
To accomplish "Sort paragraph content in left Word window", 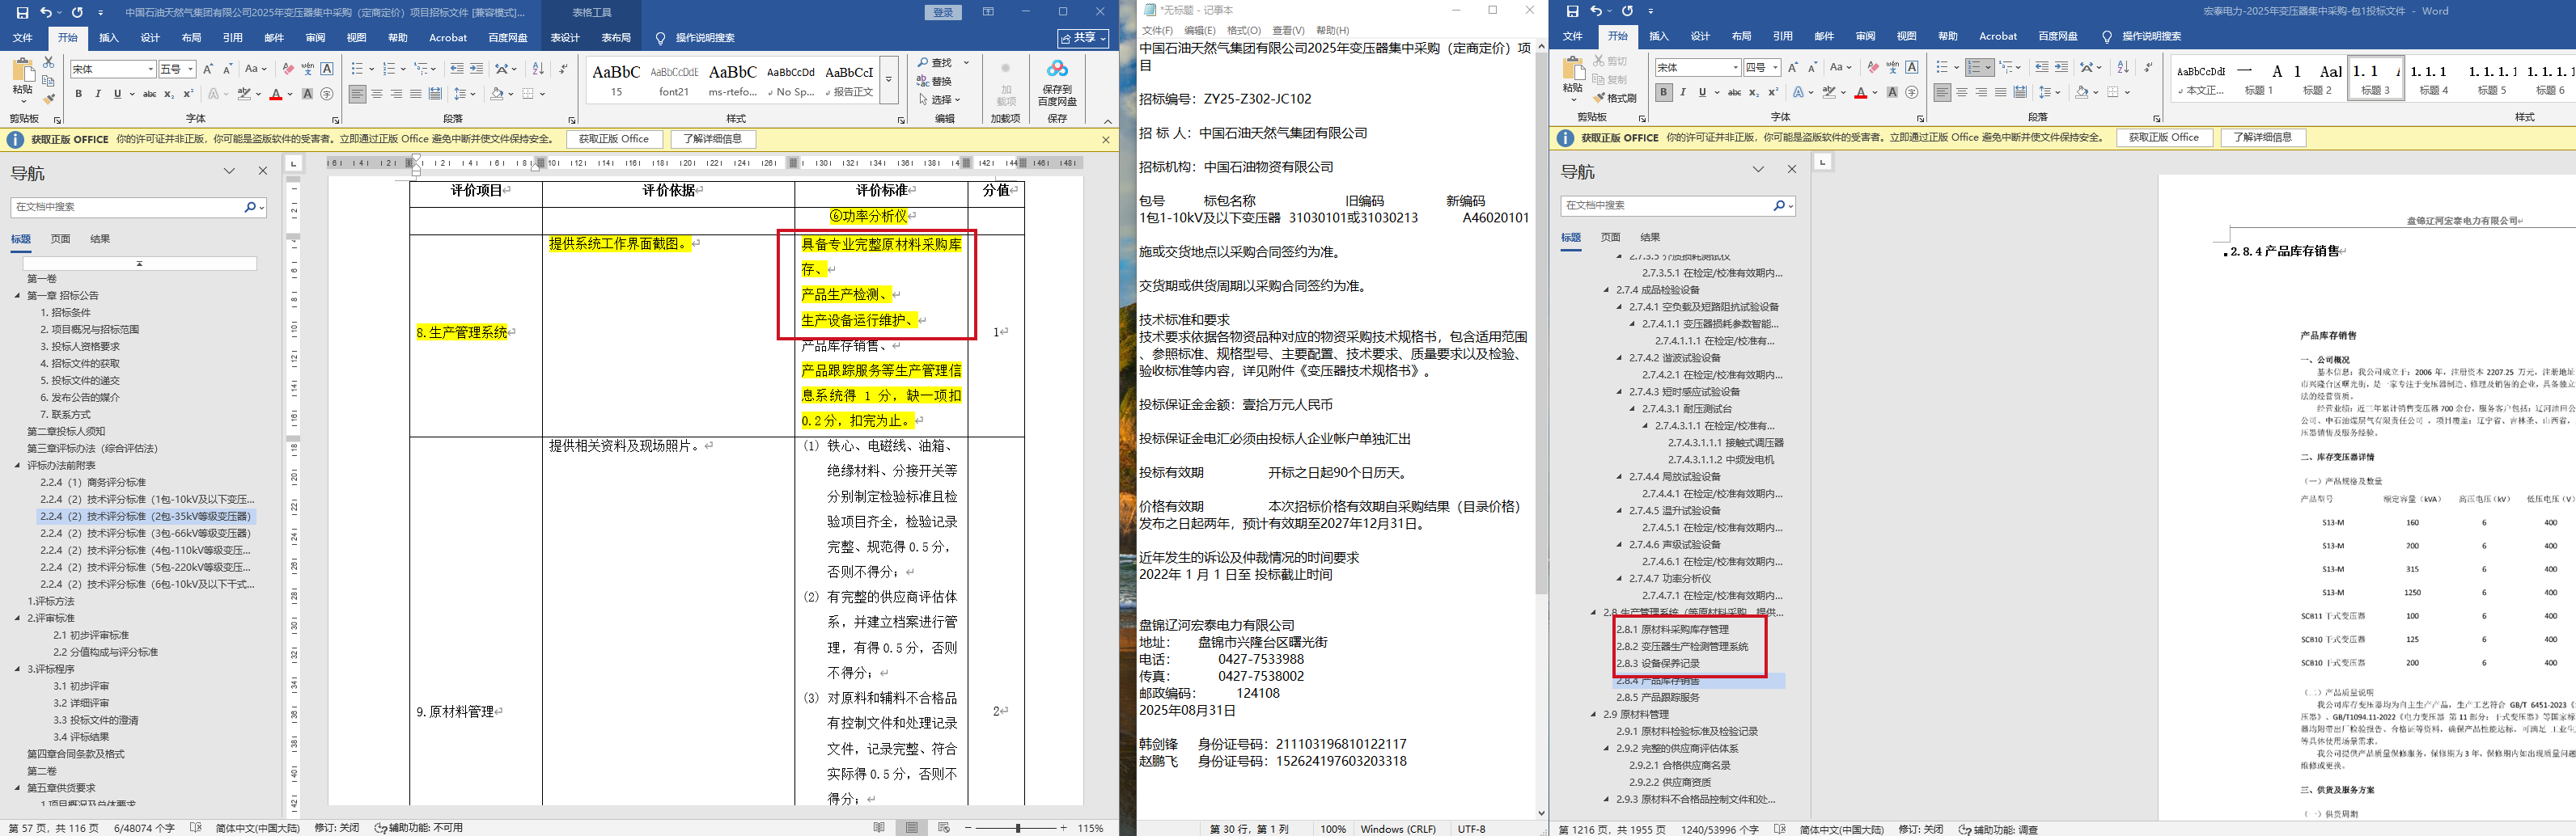I will pyautogui.click(x=538, y=69).
